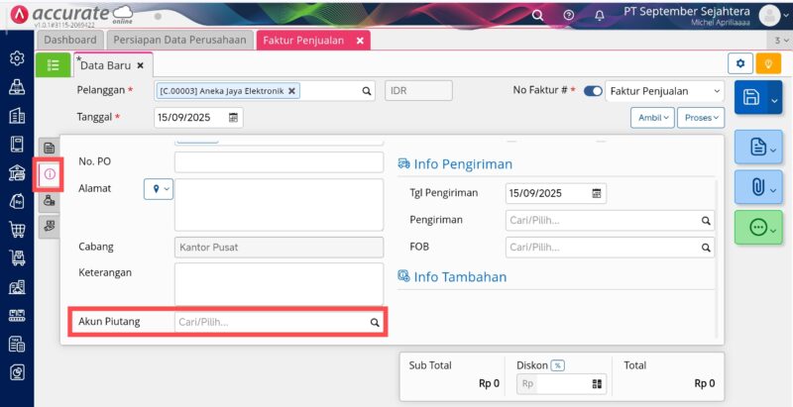Switch to Persiapan Data Perusahaan tab
This screenshot has height=407, width=793.
(x=179, y=40)
